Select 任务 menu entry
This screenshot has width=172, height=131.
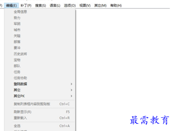point(40,72)
